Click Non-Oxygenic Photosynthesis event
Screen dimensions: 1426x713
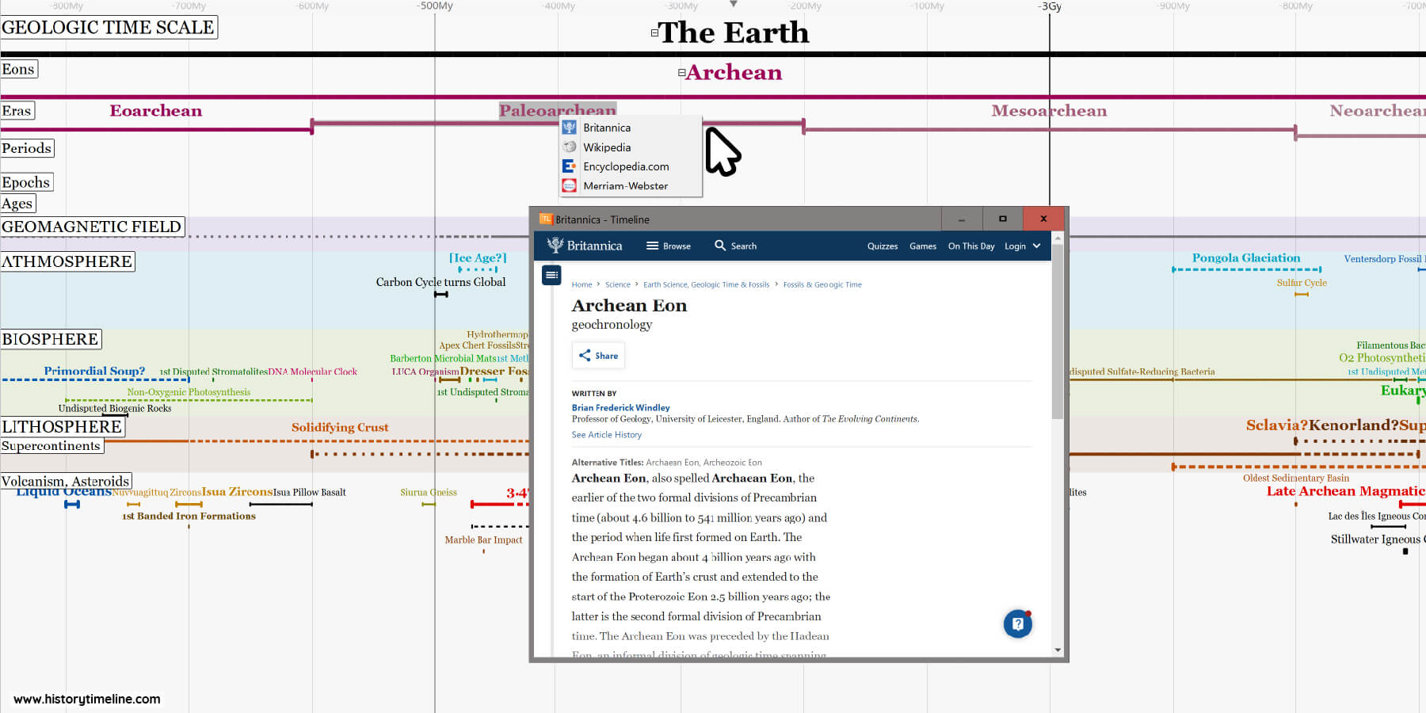tap(189, 392)
